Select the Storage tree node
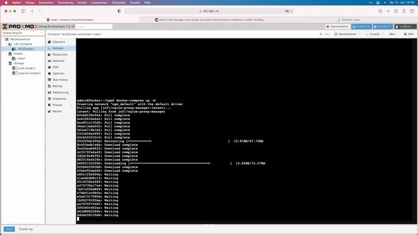418x235 pixels. pyautogui.click(x=19, y=63)
